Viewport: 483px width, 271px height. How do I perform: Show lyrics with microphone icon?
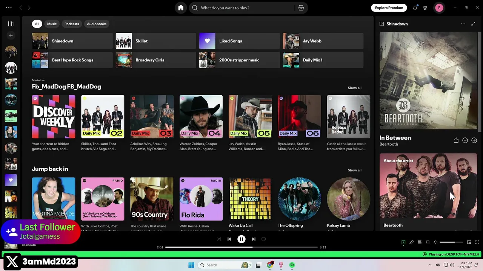[411, 242]
